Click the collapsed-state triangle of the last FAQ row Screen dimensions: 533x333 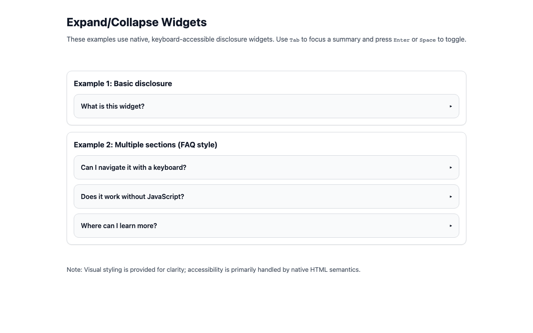(451, 226)
